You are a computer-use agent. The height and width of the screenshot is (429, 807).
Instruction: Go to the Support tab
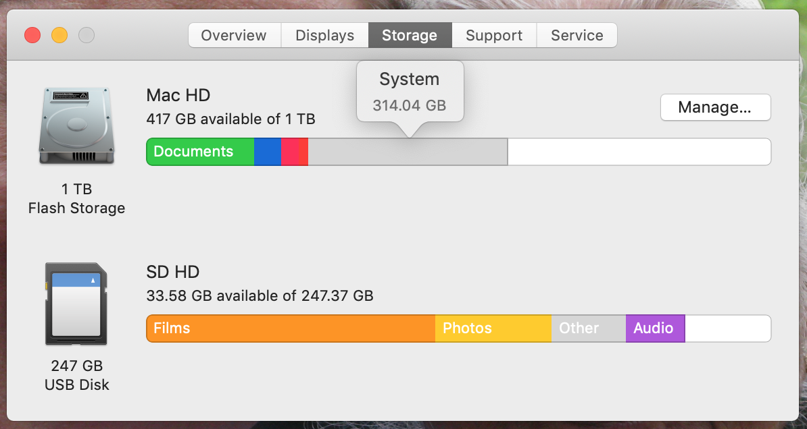pyautogui.click(x=494, y=36)
